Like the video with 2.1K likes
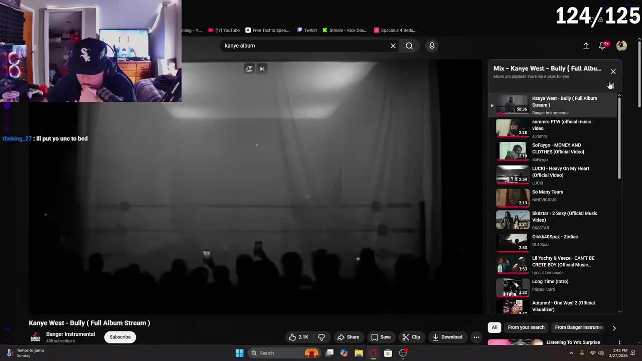 click(x=298, y=337)
